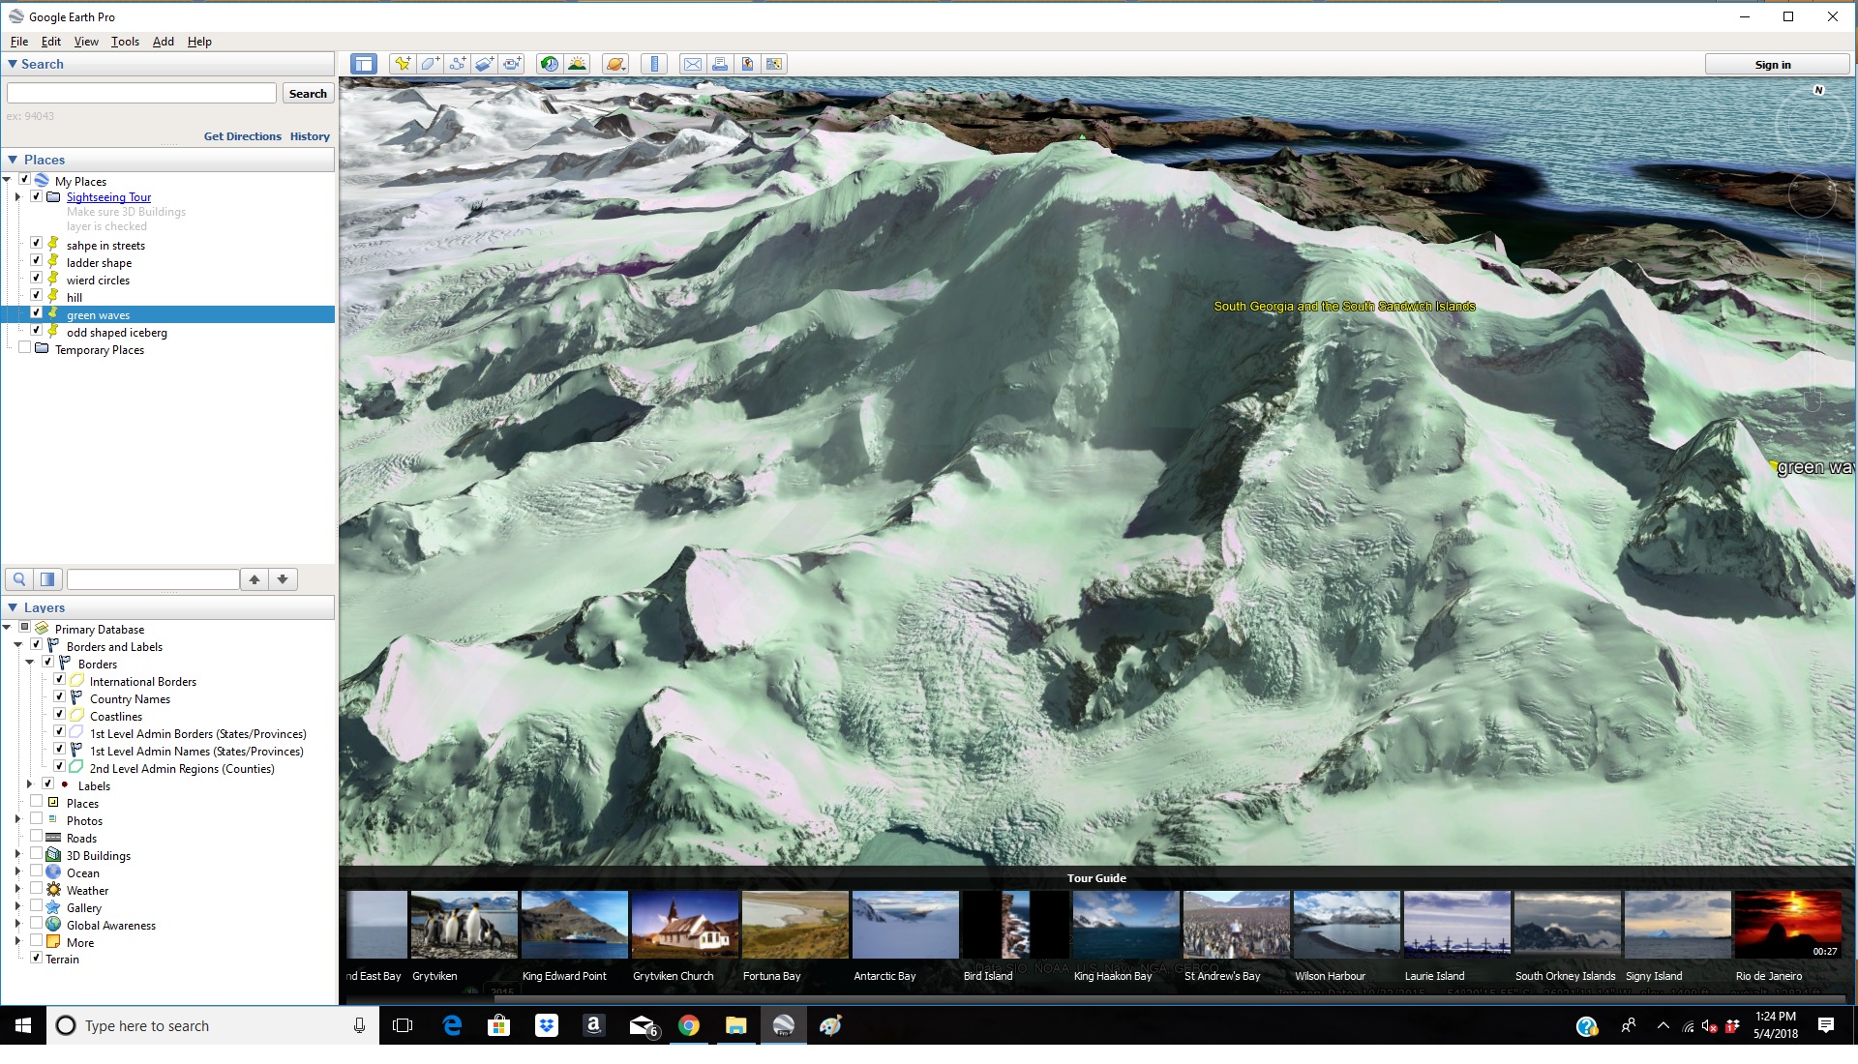The image size is (1858, 1064).
Task: Toggle the sidebar with the Hide Sidebar icon
Action: click(x=364, y=64)
